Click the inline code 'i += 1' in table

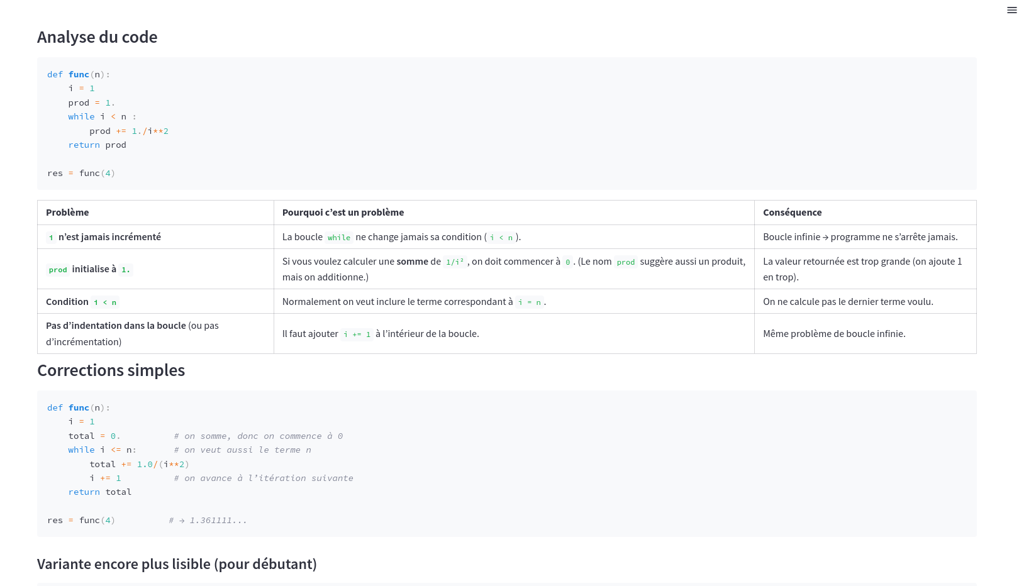357,334
